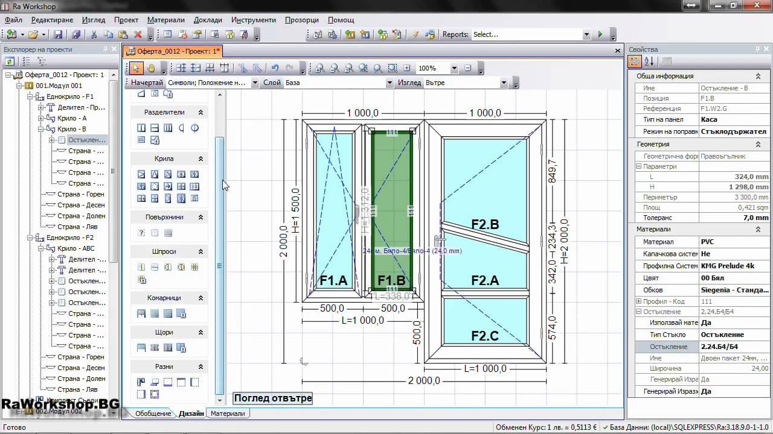Click the zoom-out magnifier icon
This screenshot has width=773, height=434.
click(x=334, y=68)
